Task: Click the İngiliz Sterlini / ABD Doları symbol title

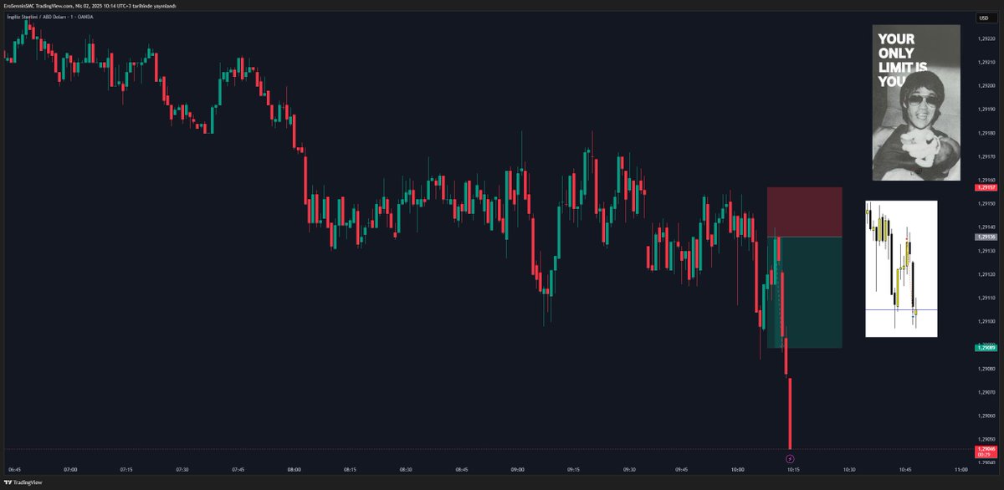Action: (49, 17)
